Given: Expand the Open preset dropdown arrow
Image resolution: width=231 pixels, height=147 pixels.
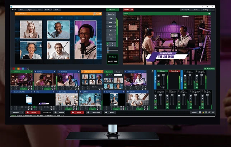Looking at the screenshot, I should [34, 10].
